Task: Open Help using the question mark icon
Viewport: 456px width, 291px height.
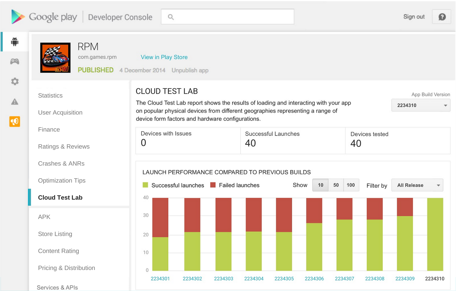Action: tap(441, 17)
